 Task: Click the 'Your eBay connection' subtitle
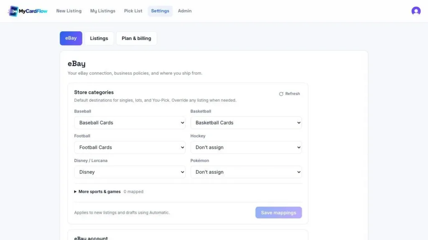coord(135,73)
